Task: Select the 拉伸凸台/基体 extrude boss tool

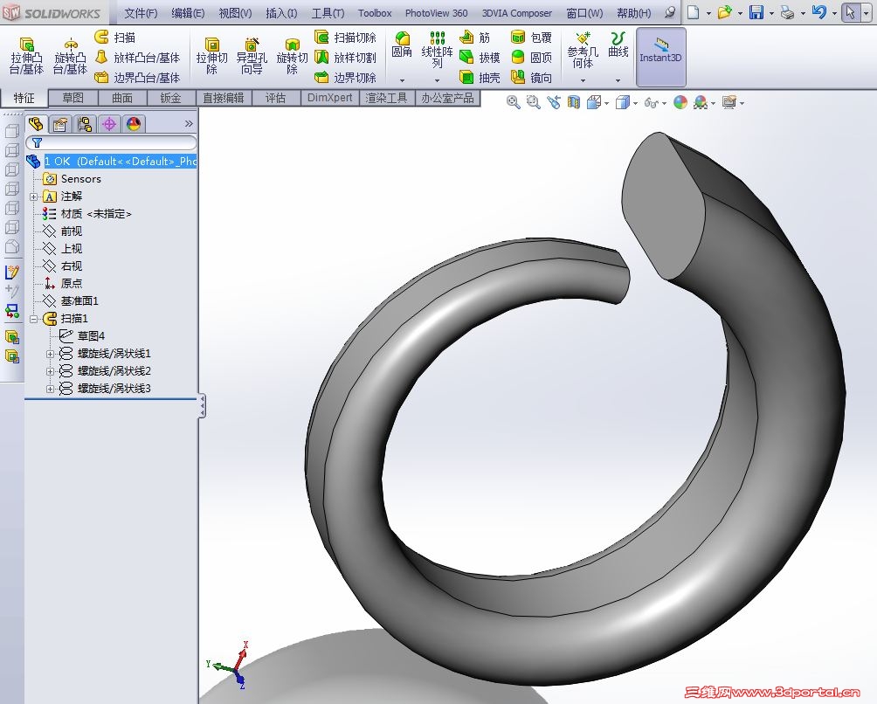Action: pos(25,56)
